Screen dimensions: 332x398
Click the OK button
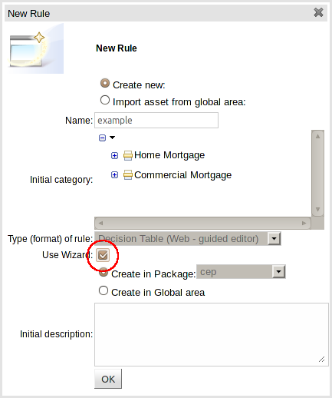[108, 379]
